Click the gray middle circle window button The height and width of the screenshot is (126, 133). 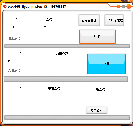click(x=123, y=6)
